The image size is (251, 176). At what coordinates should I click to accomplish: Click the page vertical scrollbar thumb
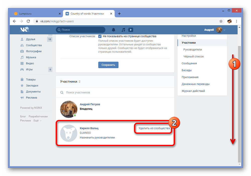[239, 104]
